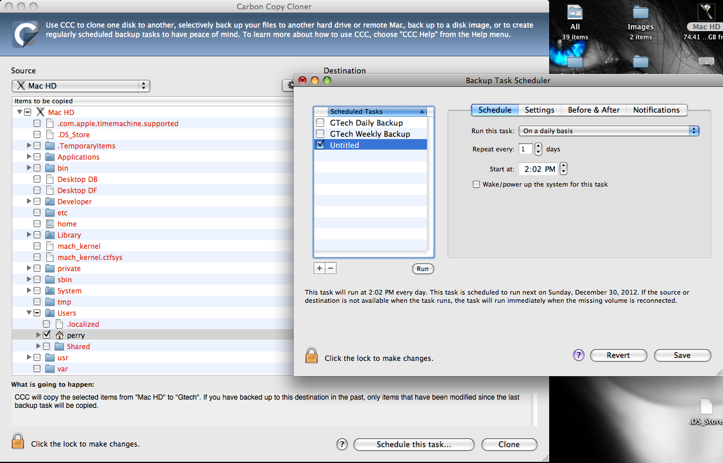Viewport: 723px width, 463px height.
Task: Click the Applications folder icon
Action: coord(50,157)
